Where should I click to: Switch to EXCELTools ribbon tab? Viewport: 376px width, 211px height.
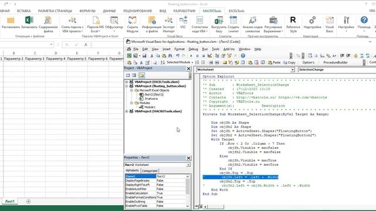[x=236, y=11]
